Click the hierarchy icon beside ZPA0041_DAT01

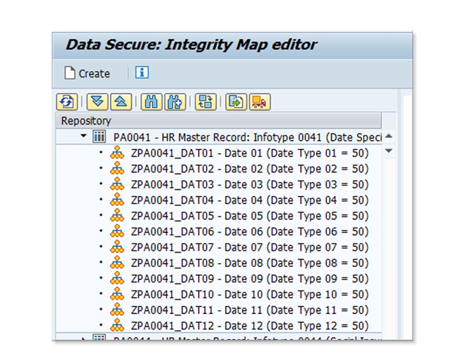point(117,152)
